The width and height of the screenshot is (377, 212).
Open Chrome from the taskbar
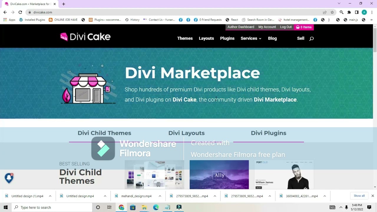121,207
